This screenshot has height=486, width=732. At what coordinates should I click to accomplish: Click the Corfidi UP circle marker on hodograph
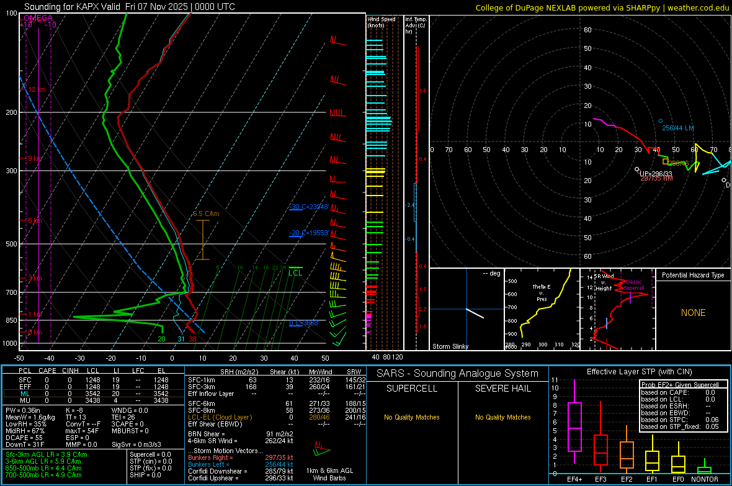point(636,169)
